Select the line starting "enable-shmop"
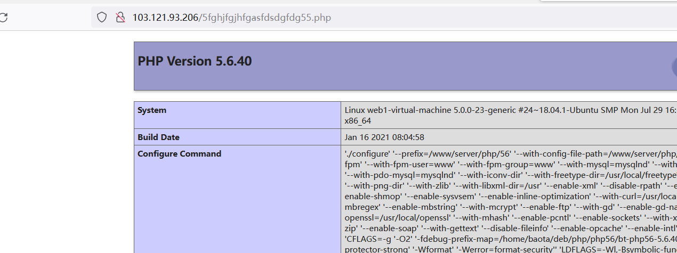 (x=511, y=196)
